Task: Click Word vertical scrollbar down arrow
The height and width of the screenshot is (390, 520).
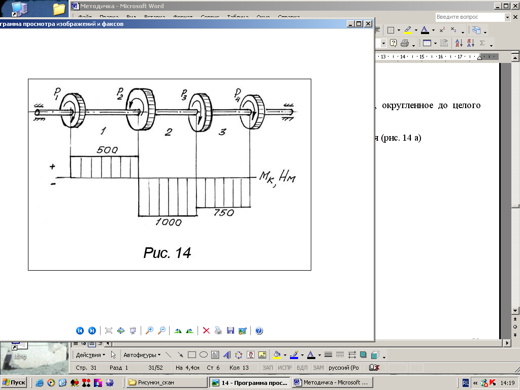Action: tap(515, 311)
